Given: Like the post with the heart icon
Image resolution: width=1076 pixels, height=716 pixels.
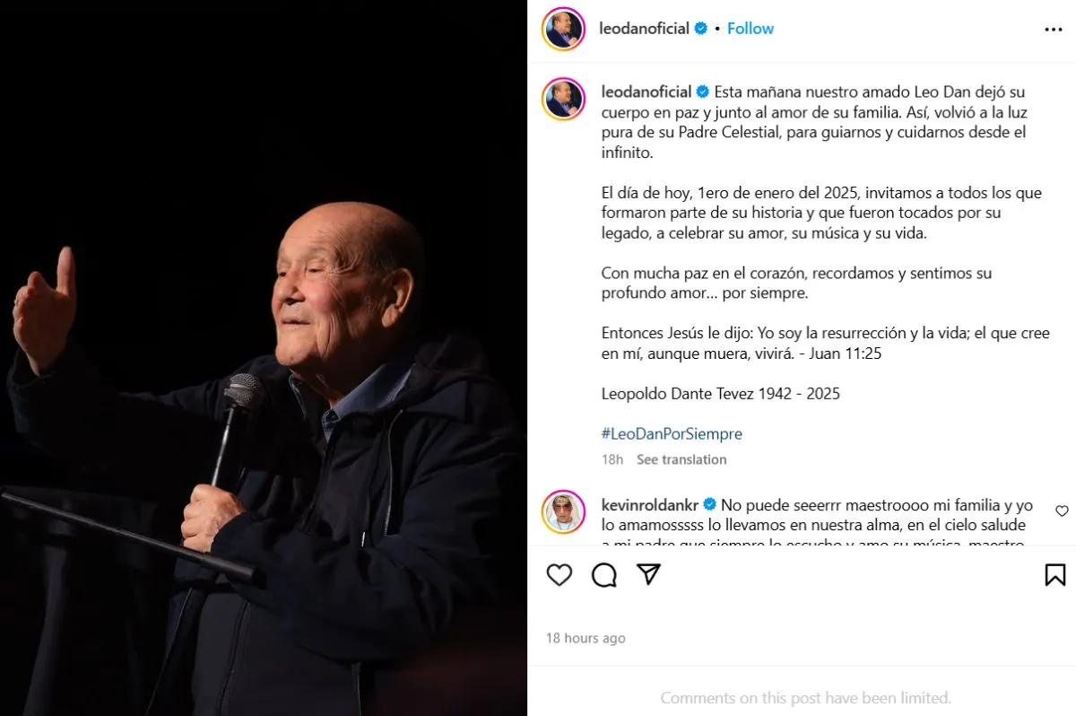Looking at the screenshot, I should tap(560, 575).
